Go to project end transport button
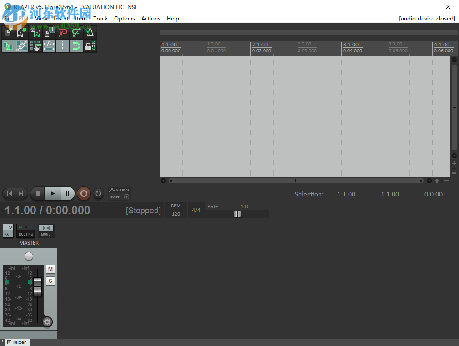Viewport: 459px width, 346px height. coord(21,193)
